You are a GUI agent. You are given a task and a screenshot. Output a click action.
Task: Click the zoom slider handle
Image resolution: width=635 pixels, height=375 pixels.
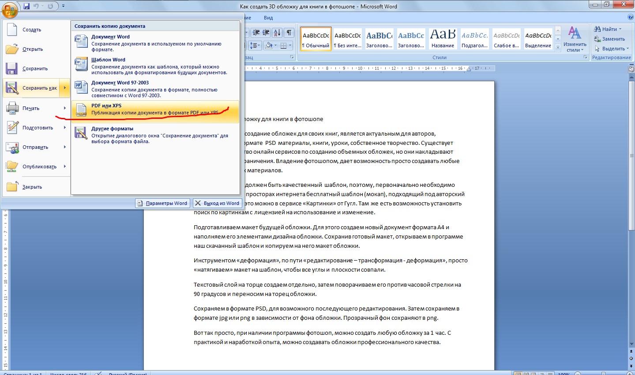click(x=604, y=374)
